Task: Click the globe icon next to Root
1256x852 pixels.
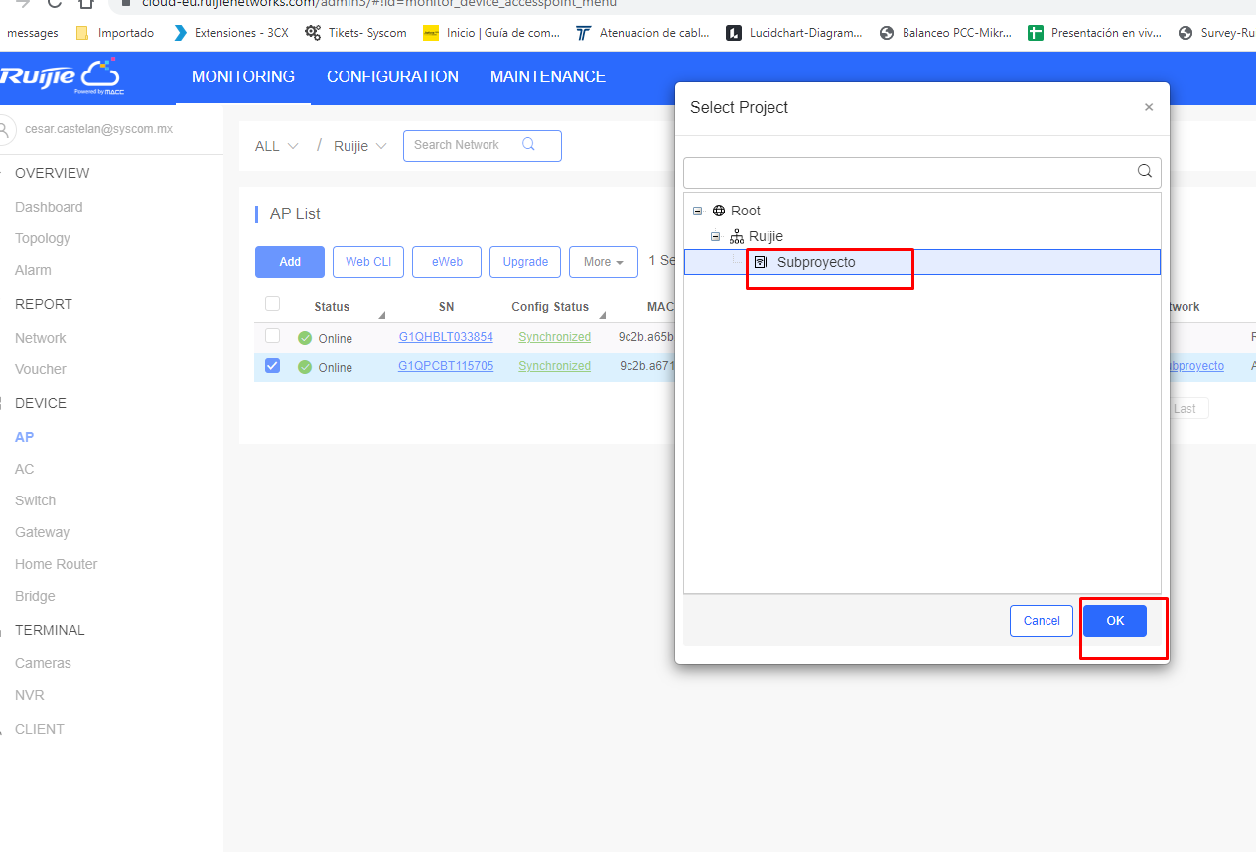Action: tap(719, 211)
